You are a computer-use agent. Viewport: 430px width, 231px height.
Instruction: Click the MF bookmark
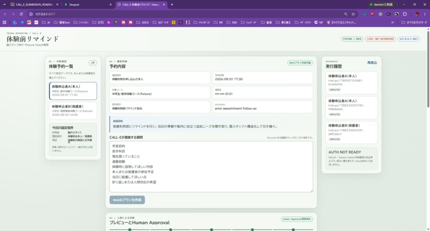point(318,22)
